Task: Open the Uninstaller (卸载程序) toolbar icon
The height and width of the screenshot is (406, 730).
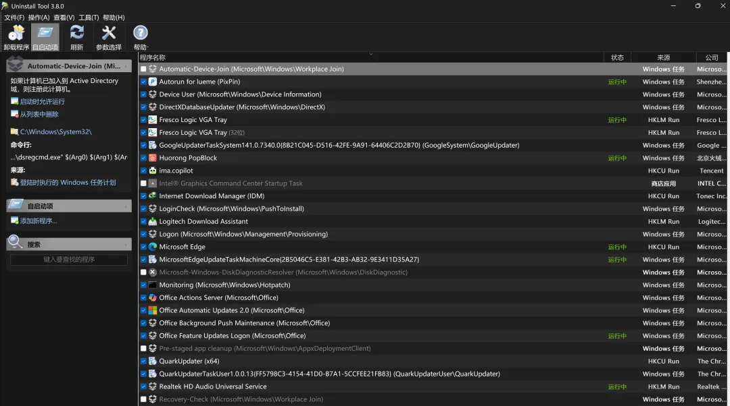Action: point(16,37)
